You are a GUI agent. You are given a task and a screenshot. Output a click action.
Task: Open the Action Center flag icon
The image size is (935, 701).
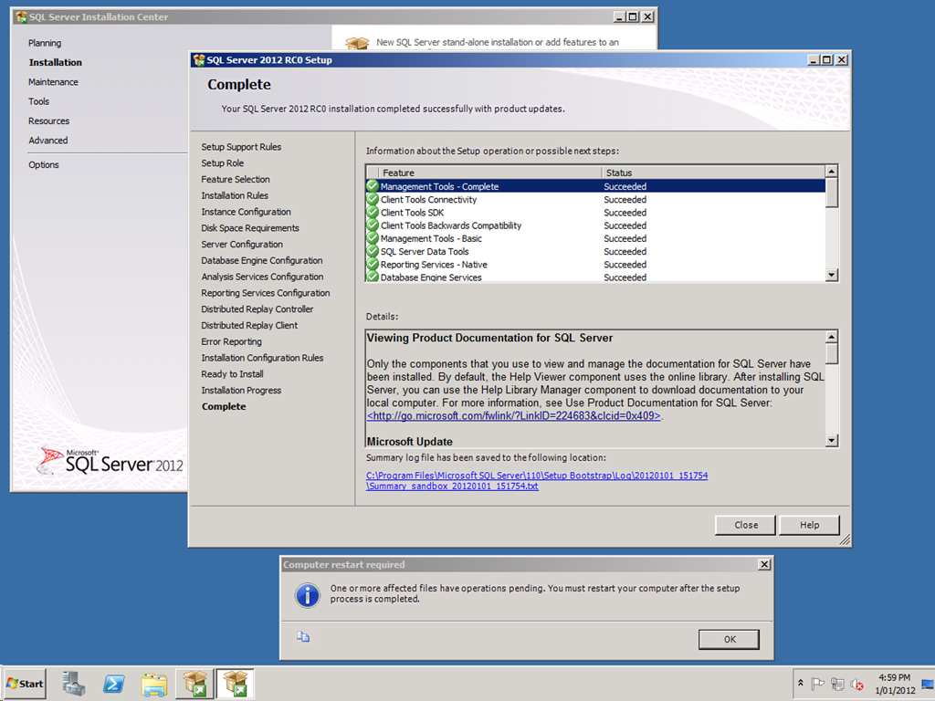click(x=818, y=684)
